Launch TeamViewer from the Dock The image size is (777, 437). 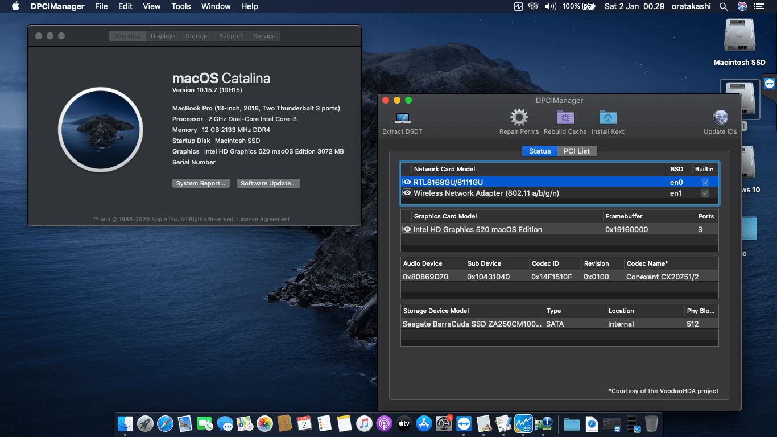(464, 423)
